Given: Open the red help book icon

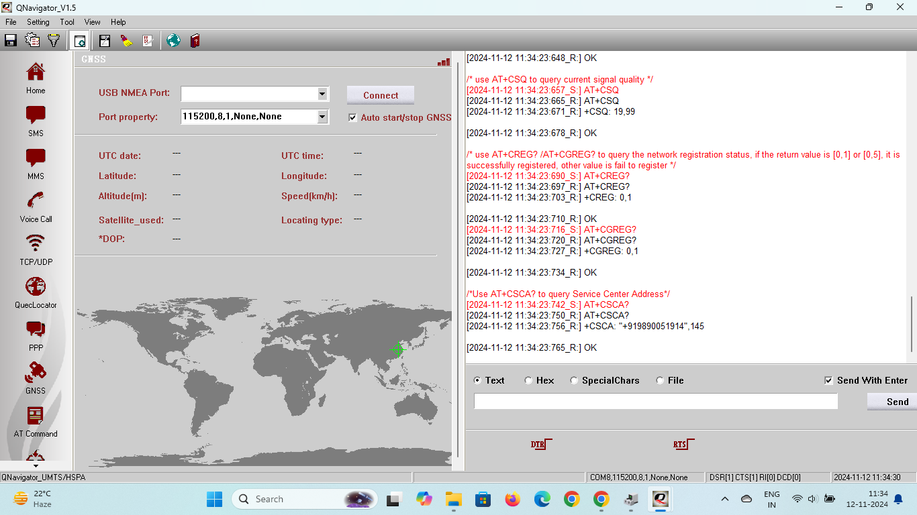Looking at the screenshot, I should (x=195, y=41).
